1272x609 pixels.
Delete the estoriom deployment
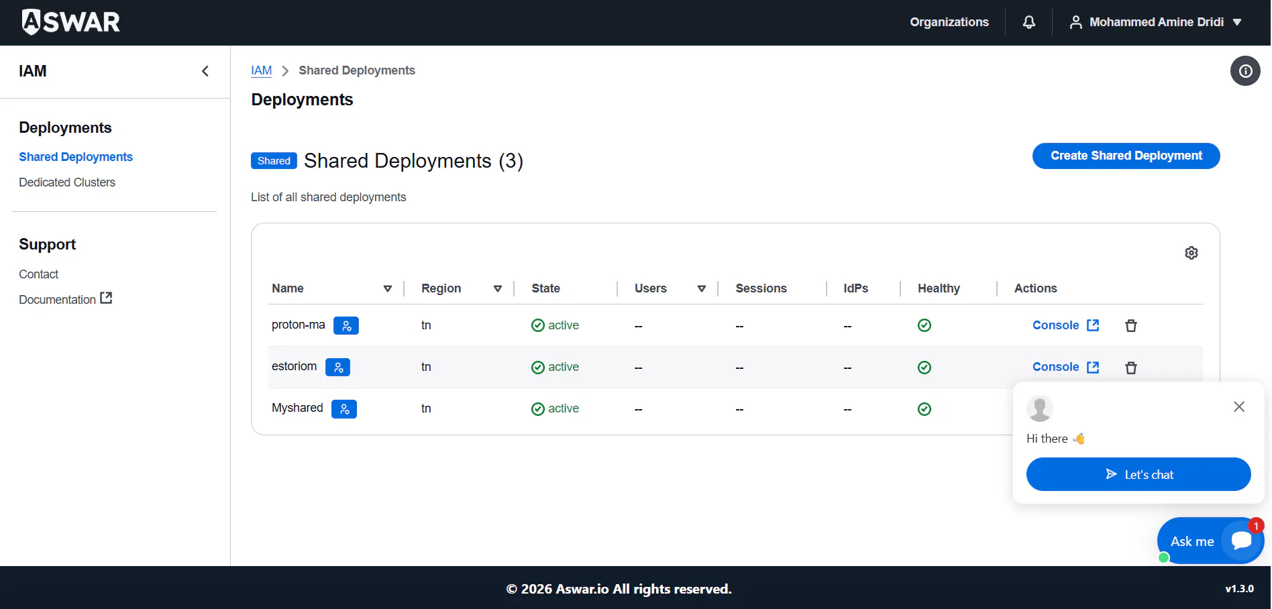(1131, 368)
